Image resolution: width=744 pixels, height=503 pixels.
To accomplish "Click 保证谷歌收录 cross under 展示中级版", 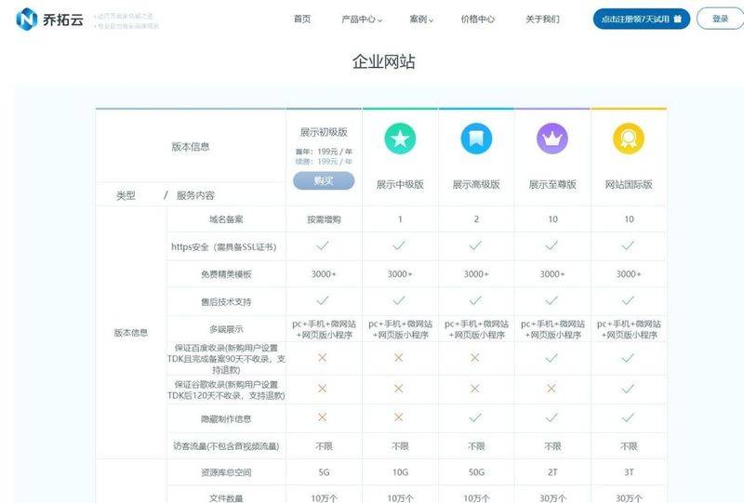I will [399, 389].
